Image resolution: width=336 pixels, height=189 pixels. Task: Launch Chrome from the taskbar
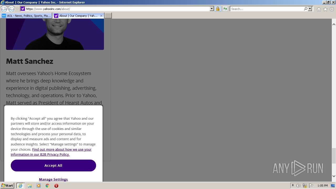pyautogui.click(x=48, y=186)
